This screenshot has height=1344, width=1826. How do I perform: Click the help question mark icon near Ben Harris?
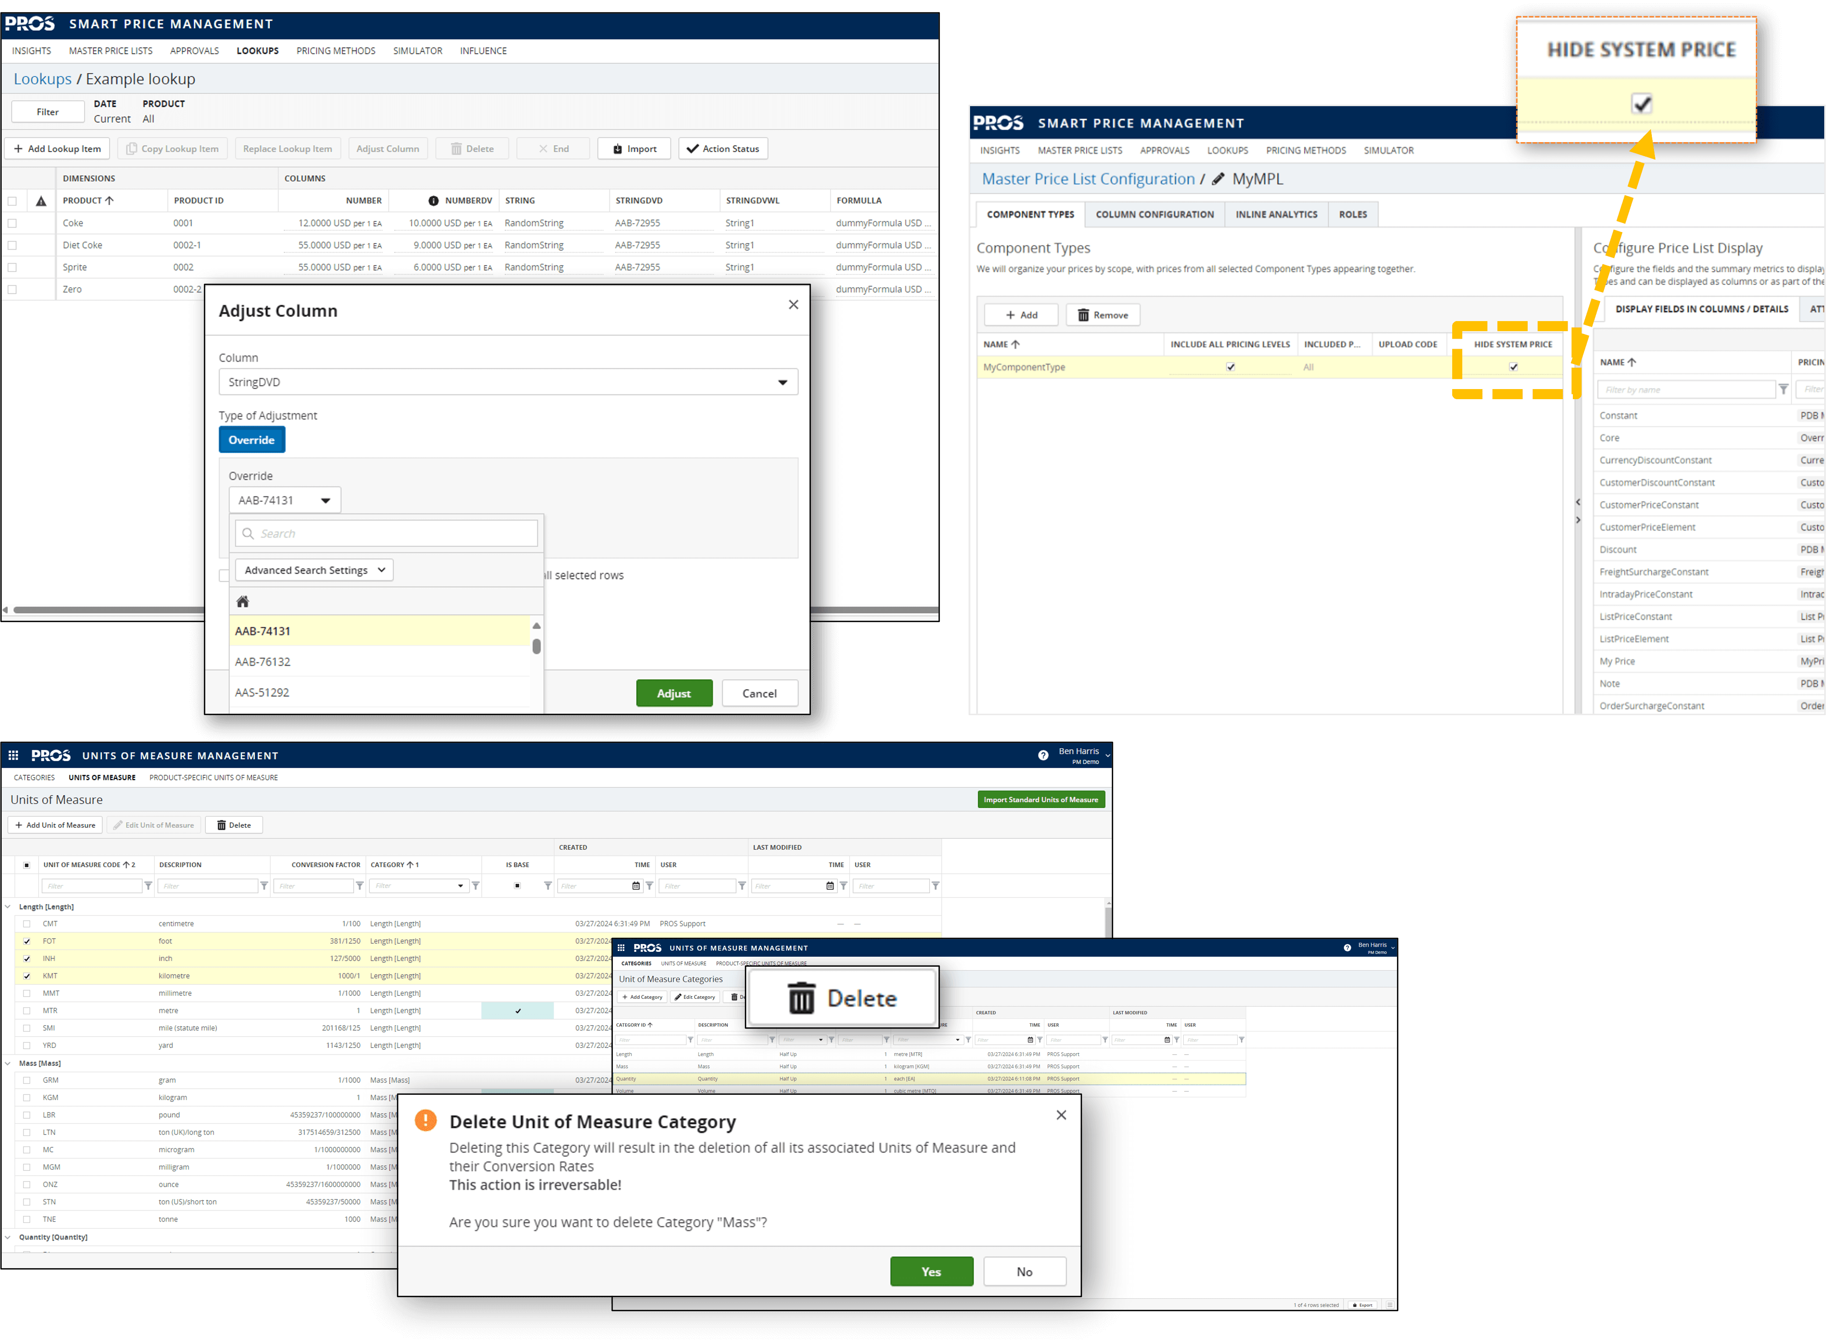click(x=1043, y=756)
